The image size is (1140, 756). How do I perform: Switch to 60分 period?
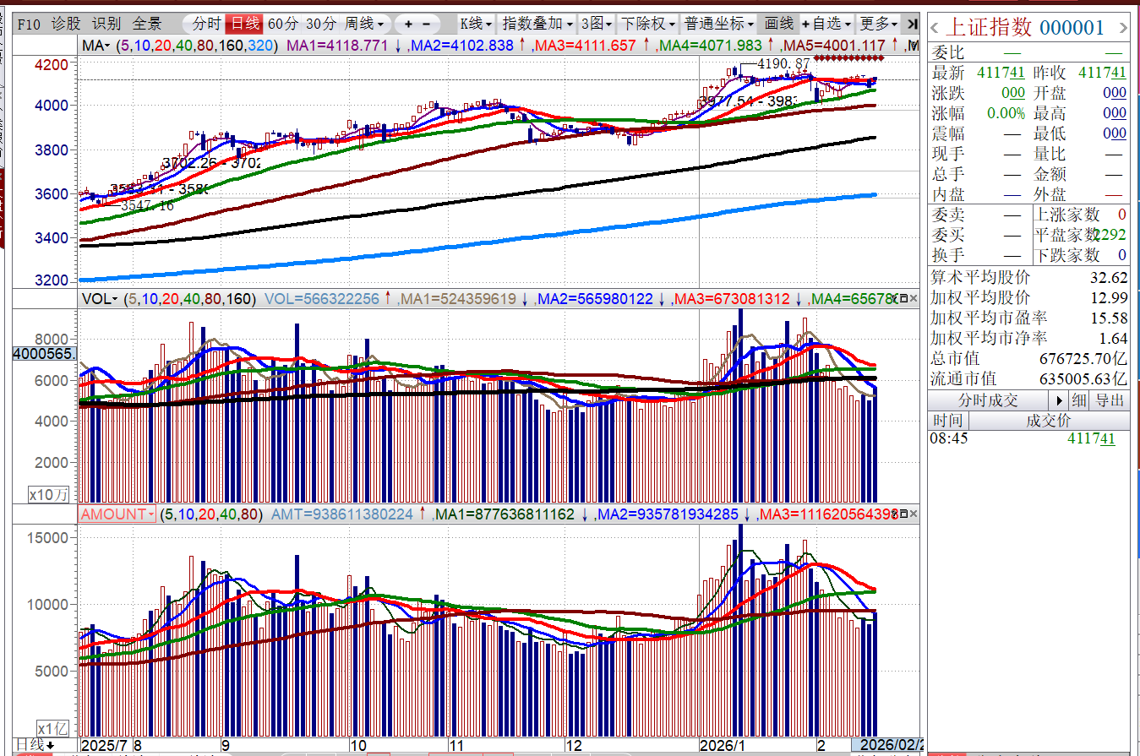283,24
